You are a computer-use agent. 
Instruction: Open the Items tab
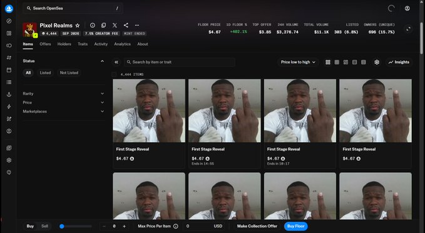(x=28, y=44)
